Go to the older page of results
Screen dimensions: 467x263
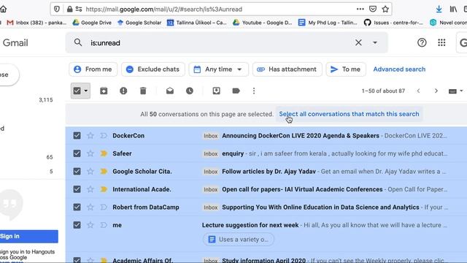[x=436, y=91]
